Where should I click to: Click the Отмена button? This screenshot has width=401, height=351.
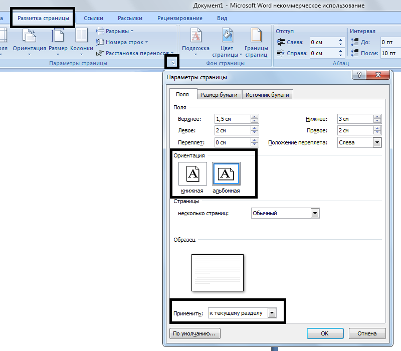pyautogui.click(x=367, y=333)
